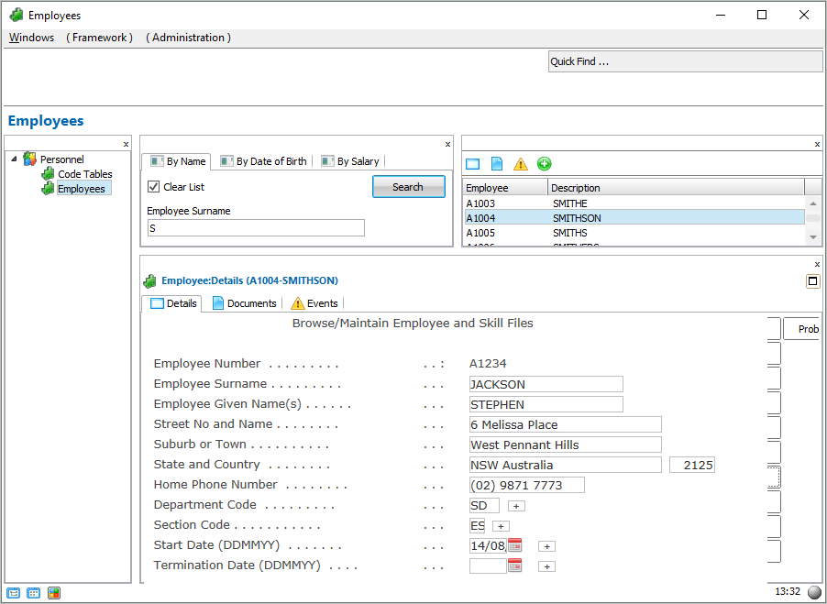Uncheck the Clear List checkbox
827x604 pixels.
(x=154, y=187)
